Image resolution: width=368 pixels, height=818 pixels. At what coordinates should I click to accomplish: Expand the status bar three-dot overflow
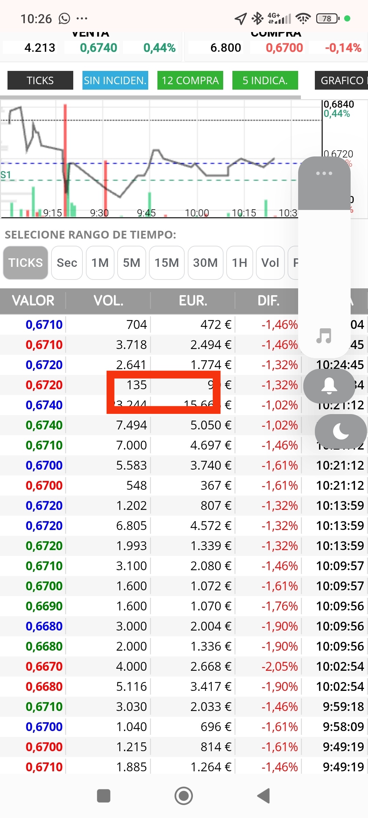(x=82, y=18)
